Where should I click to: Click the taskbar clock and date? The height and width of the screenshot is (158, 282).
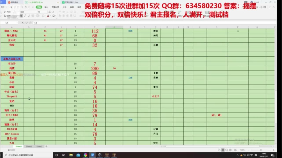click(x=264, y=155)
